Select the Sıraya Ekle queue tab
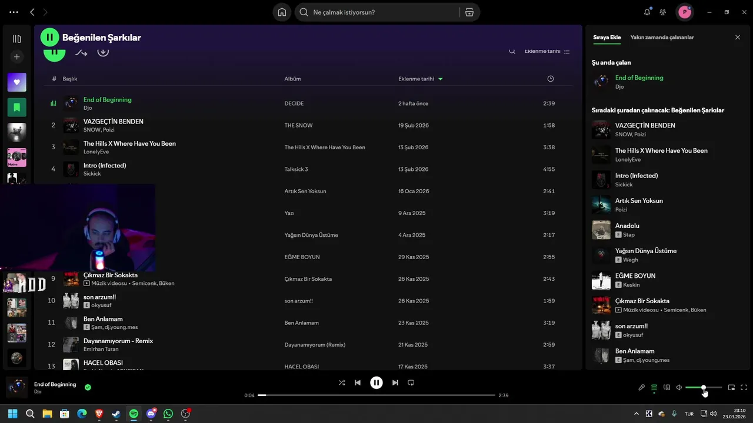 [x=607, y=37]
